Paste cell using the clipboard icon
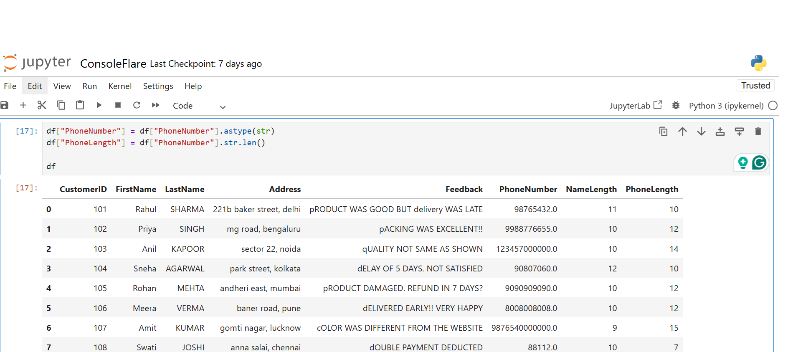The height and width of the screenshot is (352, 793). tap(80, 105)
